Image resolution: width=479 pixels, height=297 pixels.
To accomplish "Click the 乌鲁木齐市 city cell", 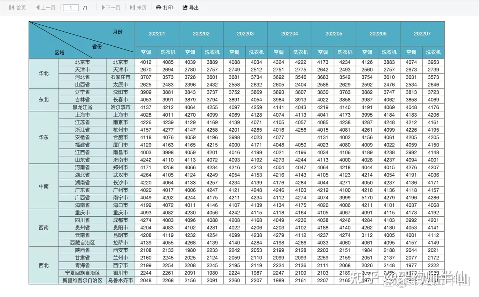I will tap(121, 280).
